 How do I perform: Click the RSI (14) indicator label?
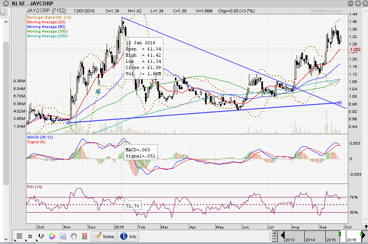click(35, 187)
